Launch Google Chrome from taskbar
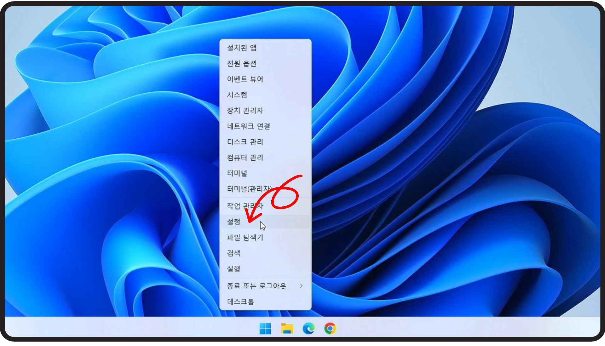 point(330,329)
